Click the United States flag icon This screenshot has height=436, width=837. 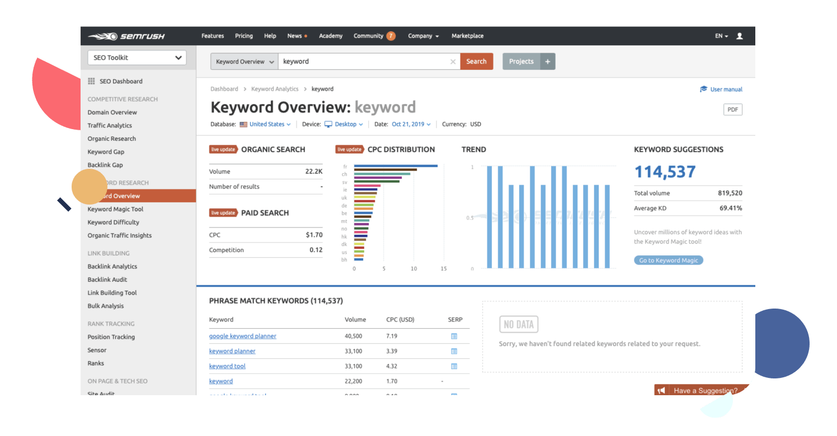click(243, 125)
